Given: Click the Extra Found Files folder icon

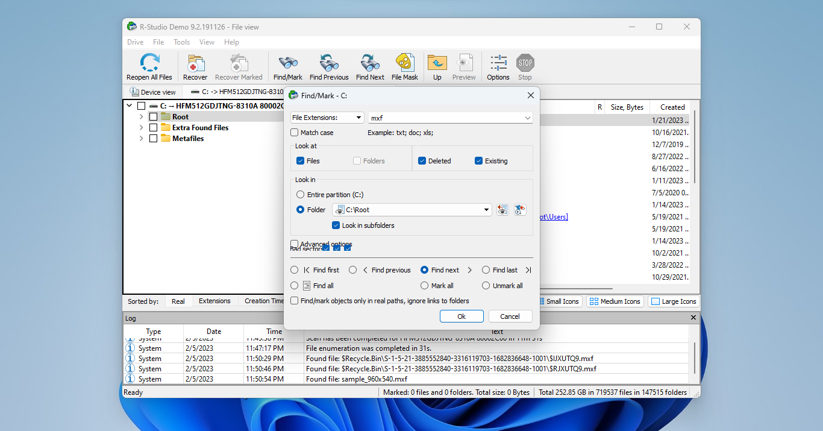Looking at the screenshot, I should pos(166,128).
